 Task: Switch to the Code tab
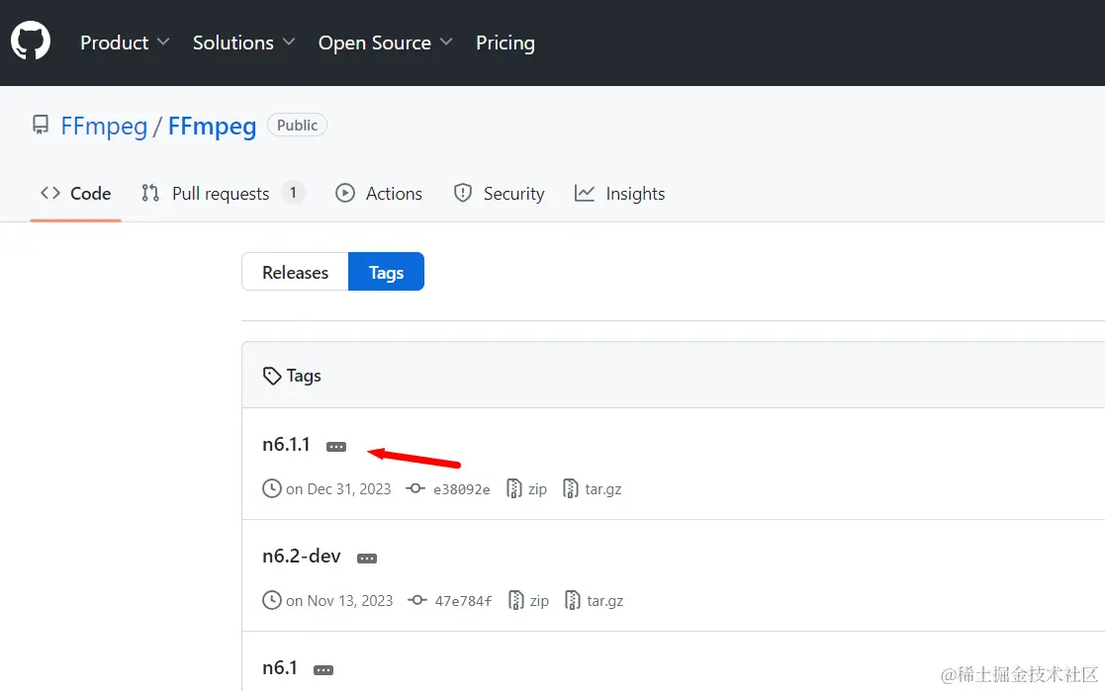[76, 194]
